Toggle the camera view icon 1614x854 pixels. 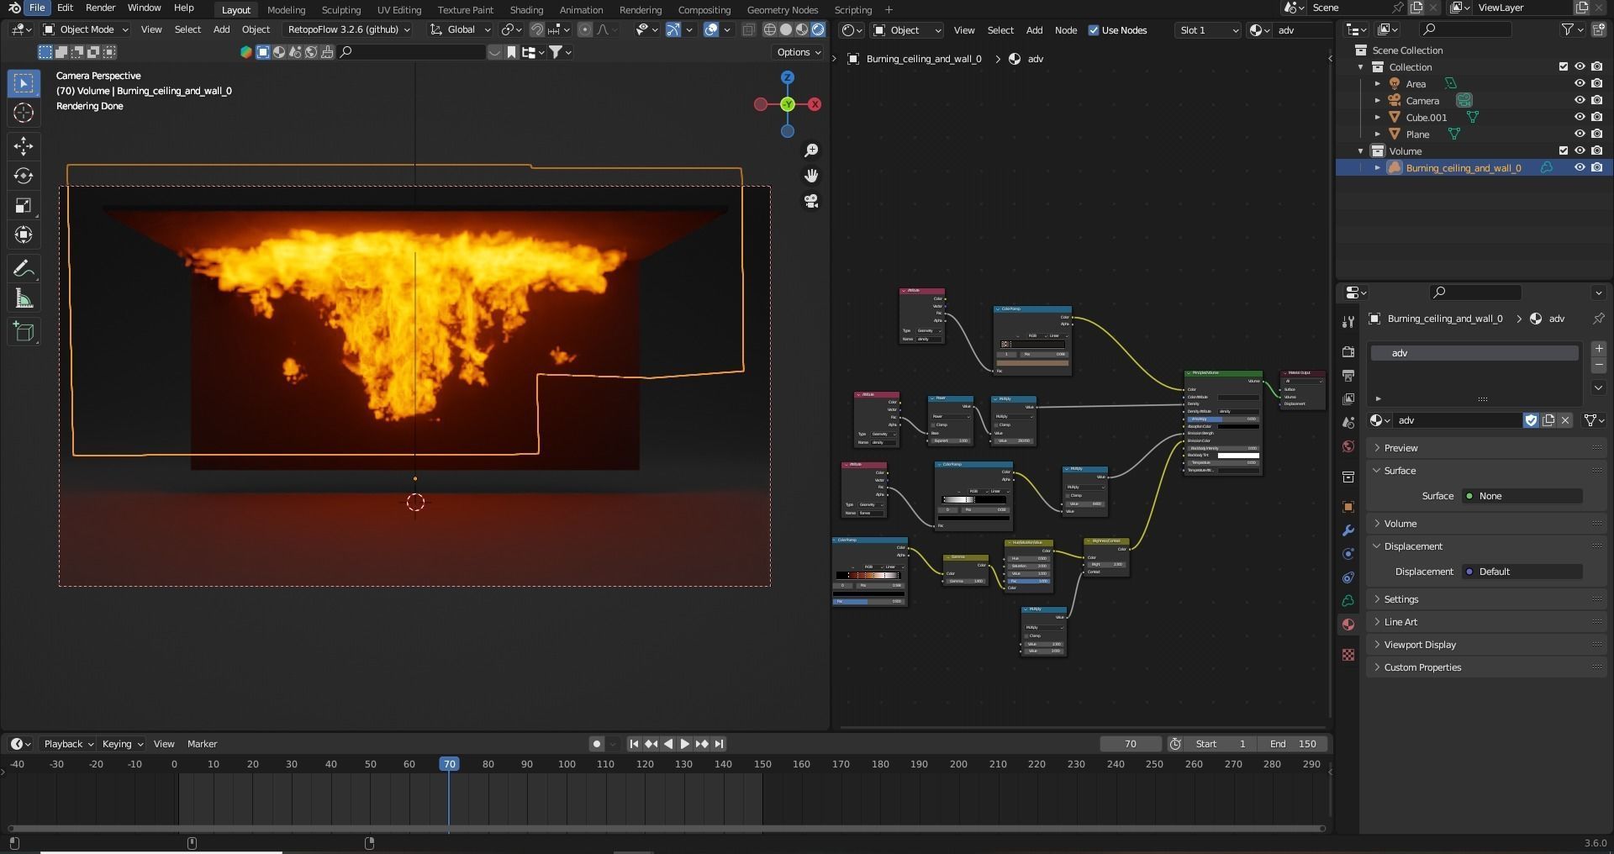click(x=811, y=201)
